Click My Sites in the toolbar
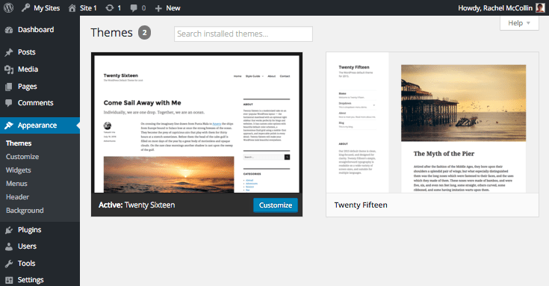 46,8
